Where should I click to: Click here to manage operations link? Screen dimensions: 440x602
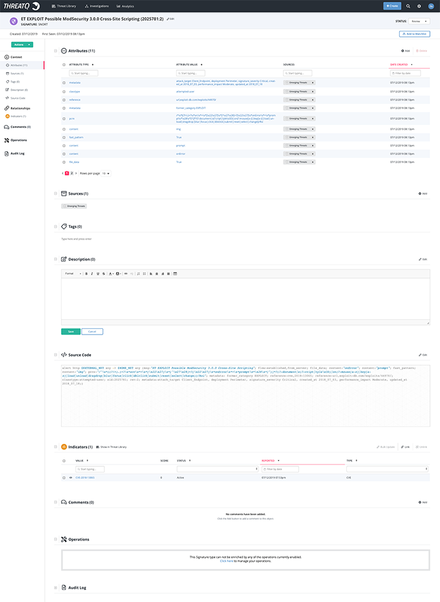(226, 561)
